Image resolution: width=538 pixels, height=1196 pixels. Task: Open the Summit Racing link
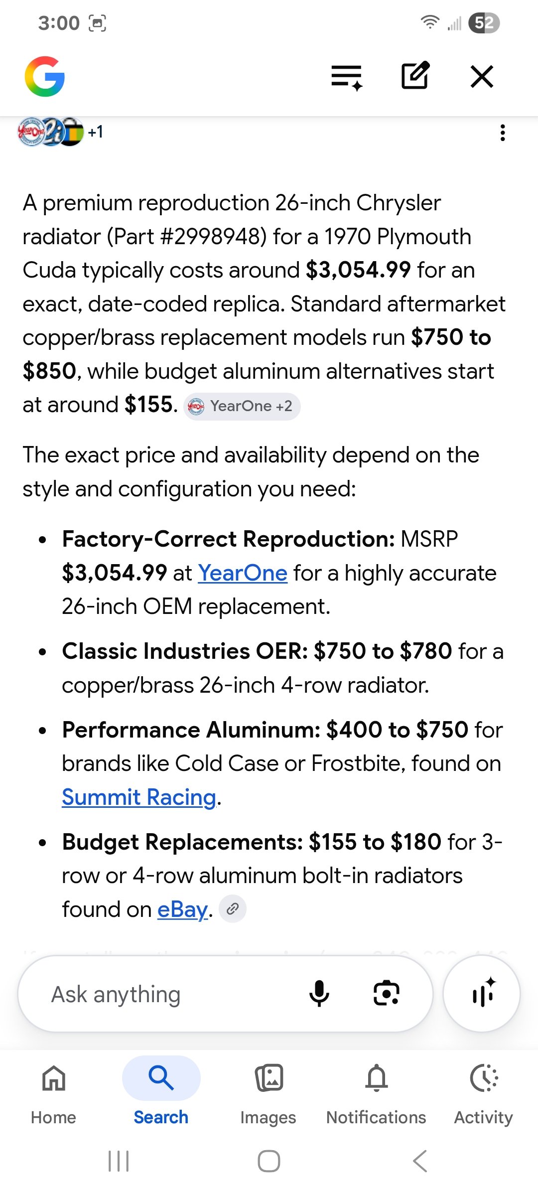[139, 797]
